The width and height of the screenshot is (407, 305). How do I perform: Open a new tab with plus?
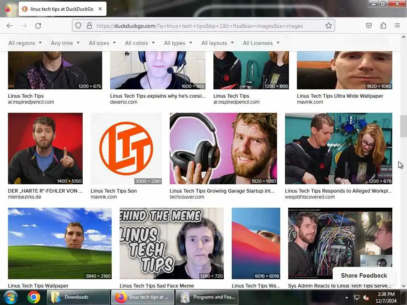tap(115, 9)
